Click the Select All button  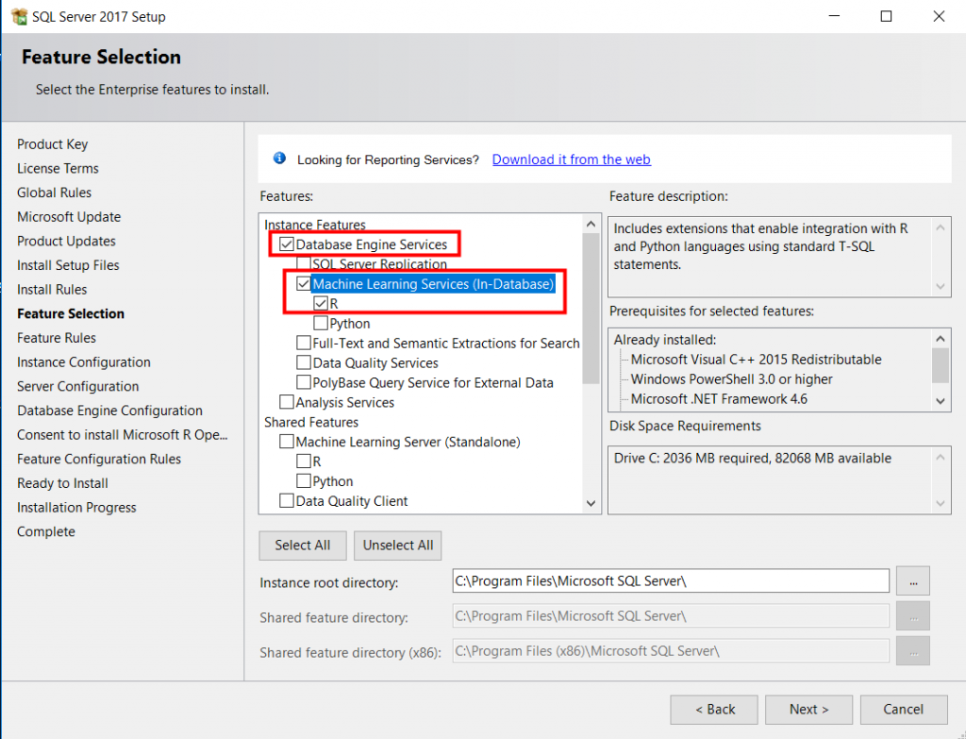coord(303,546)
